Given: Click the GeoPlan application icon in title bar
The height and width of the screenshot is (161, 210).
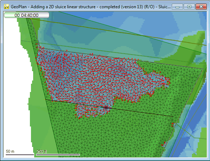Looking at the screenshot, I should click(x=6, y=6).
